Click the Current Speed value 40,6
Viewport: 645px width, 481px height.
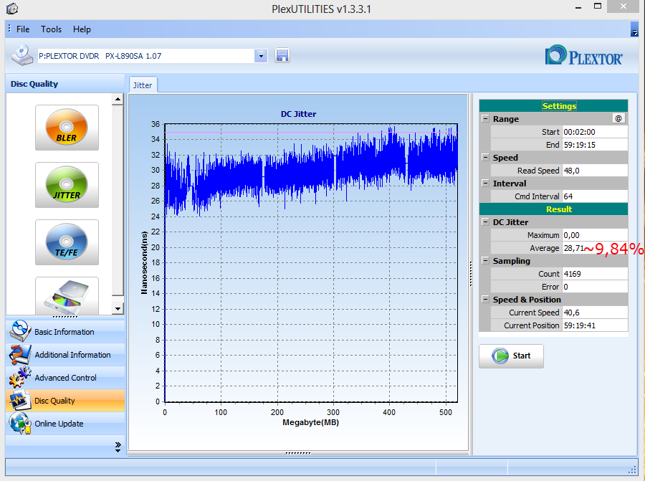click(595, 313)
